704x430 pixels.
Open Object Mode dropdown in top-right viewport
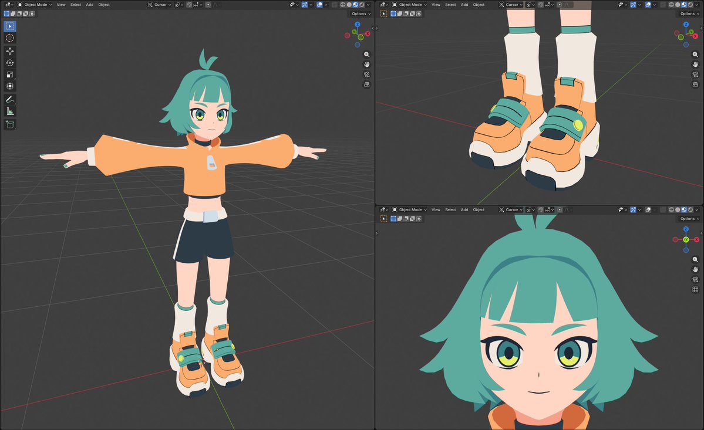pos(409,5)
